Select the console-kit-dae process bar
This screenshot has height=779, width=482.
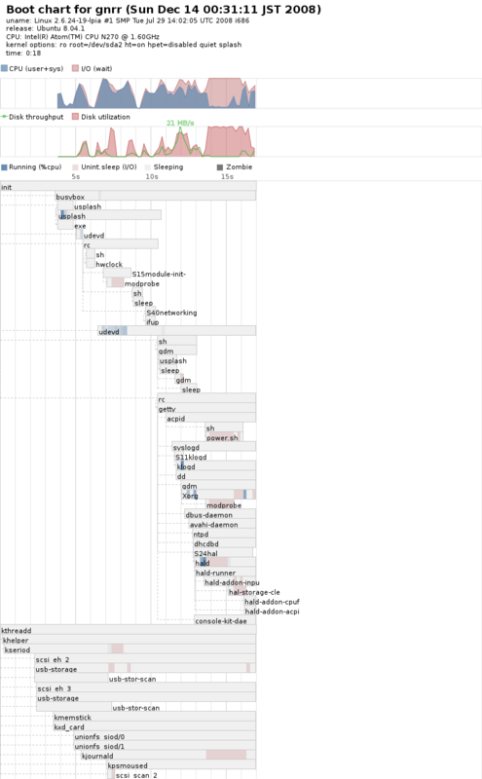(225, 621)
